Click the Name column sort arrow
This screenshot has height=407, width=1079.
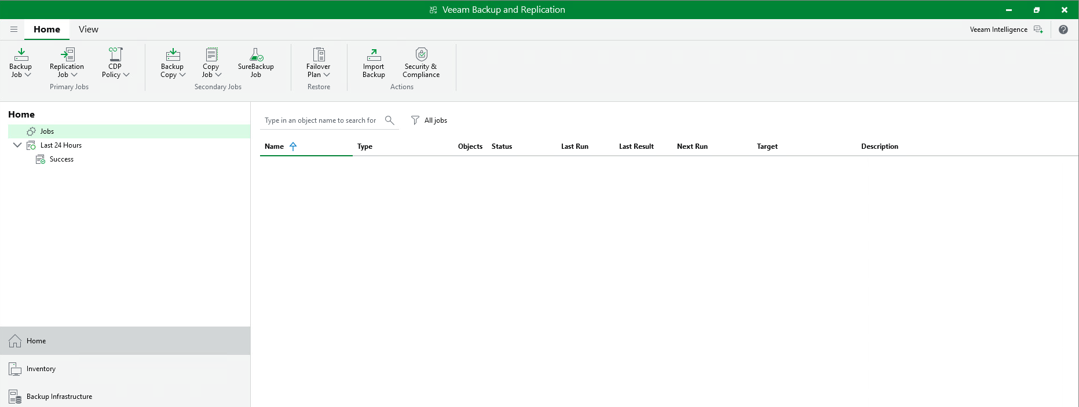(x=293, y=146)
